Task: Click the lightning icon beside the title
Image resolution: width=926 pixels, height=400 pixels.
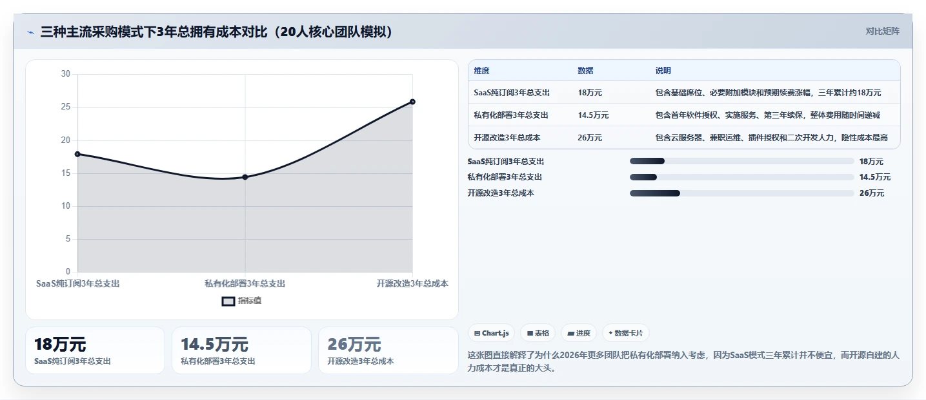Action: tap(30, 32)
